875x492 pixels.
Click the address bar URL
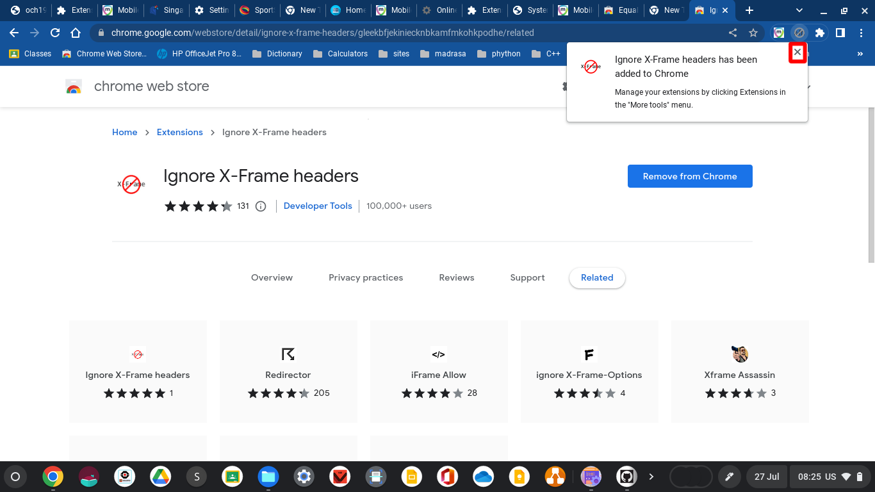coord(322,33)
